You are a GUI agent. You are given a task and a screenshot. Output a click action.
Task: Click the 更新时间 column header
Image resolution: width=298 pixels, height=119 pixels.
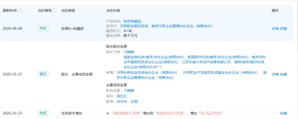click(10, 11)
